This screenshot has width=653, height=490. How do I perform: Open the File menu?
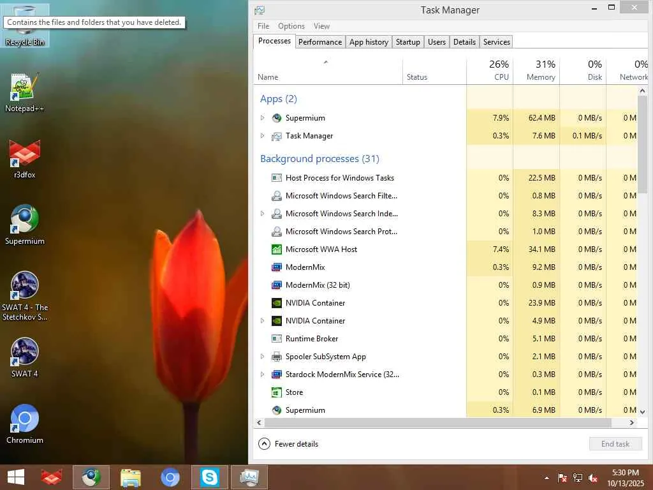[x=263, y=26]
